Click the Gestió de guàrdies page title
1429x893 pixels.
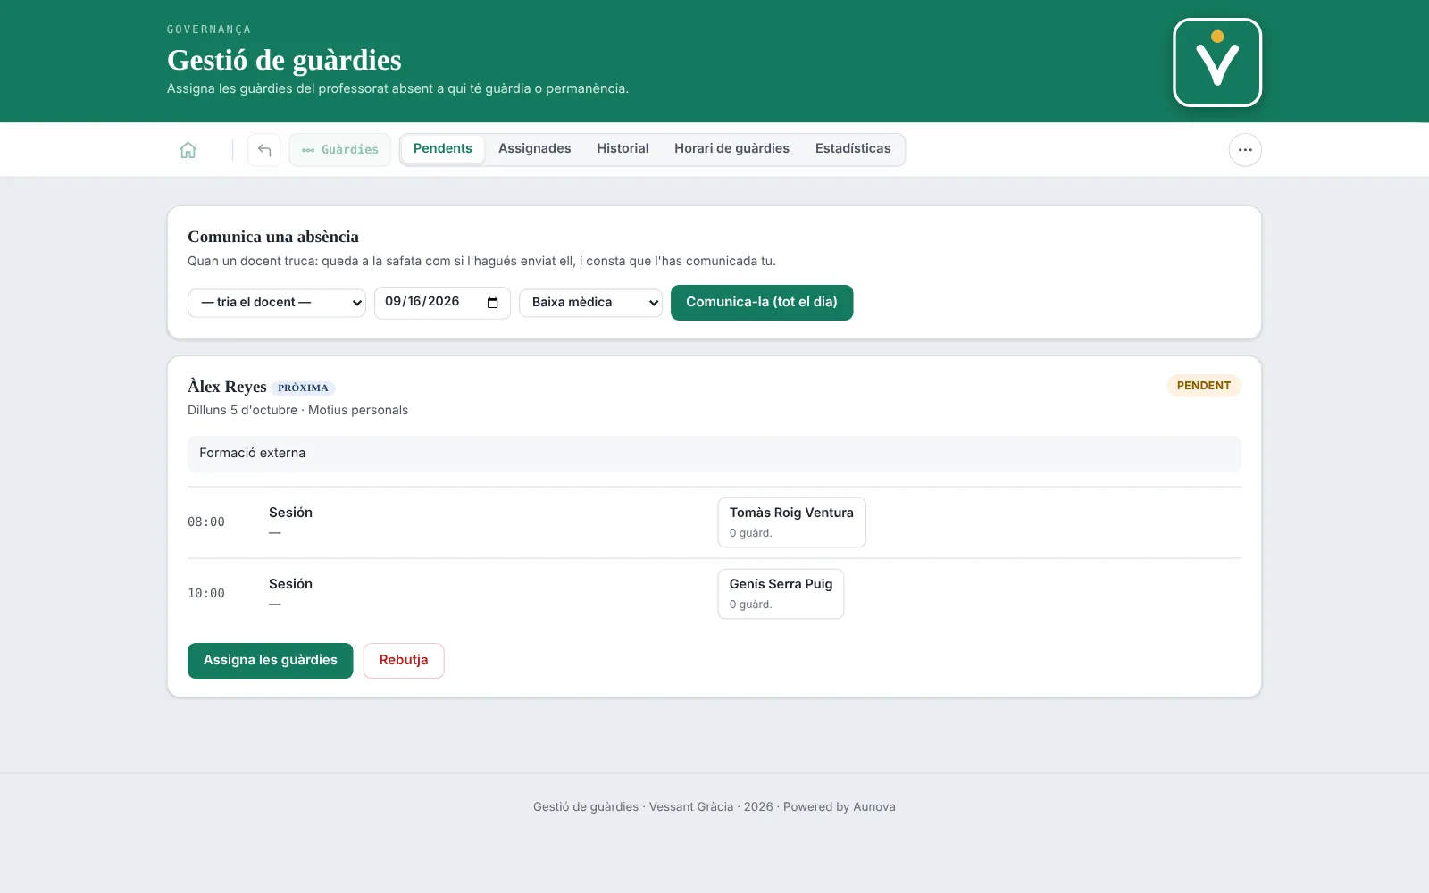284,60
